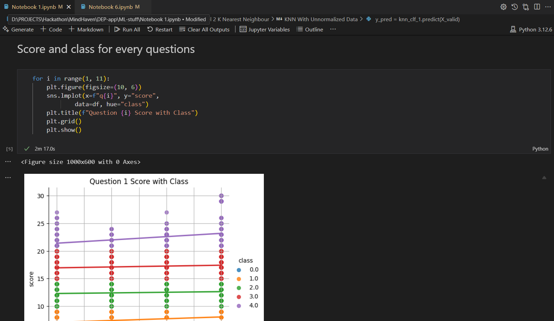Open output actions ellipsis beside the plot

(8, 178)
